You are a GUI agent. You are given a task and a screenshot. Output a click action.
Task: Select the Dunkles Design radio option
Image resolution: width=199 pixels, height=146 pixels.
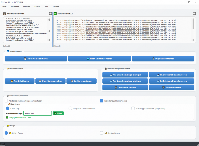click(101, 133)
